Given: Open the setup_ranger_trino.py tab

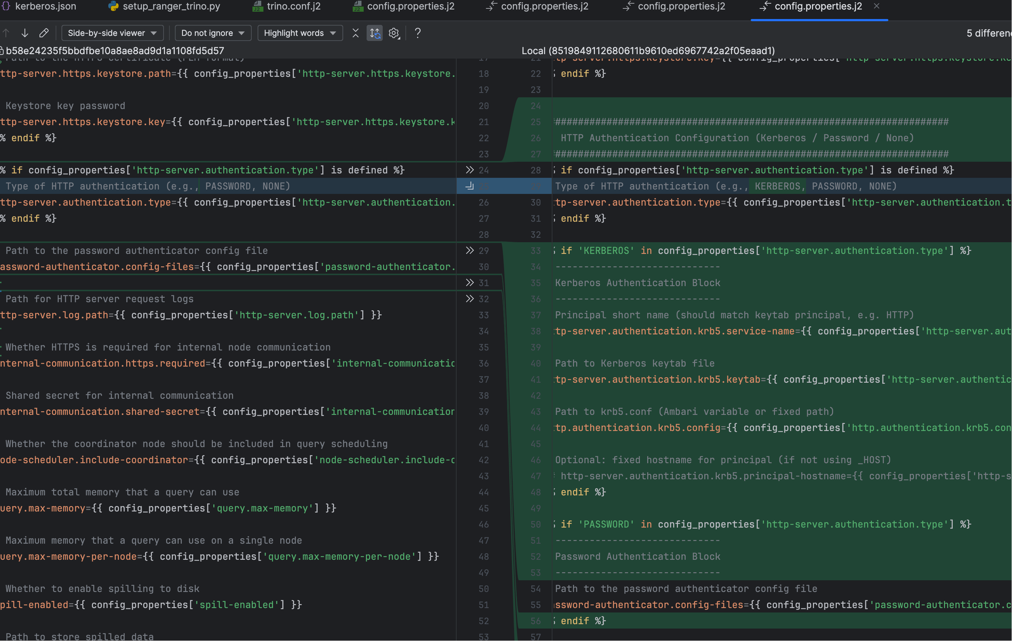Looking at the screenshot, I should 171,6.
